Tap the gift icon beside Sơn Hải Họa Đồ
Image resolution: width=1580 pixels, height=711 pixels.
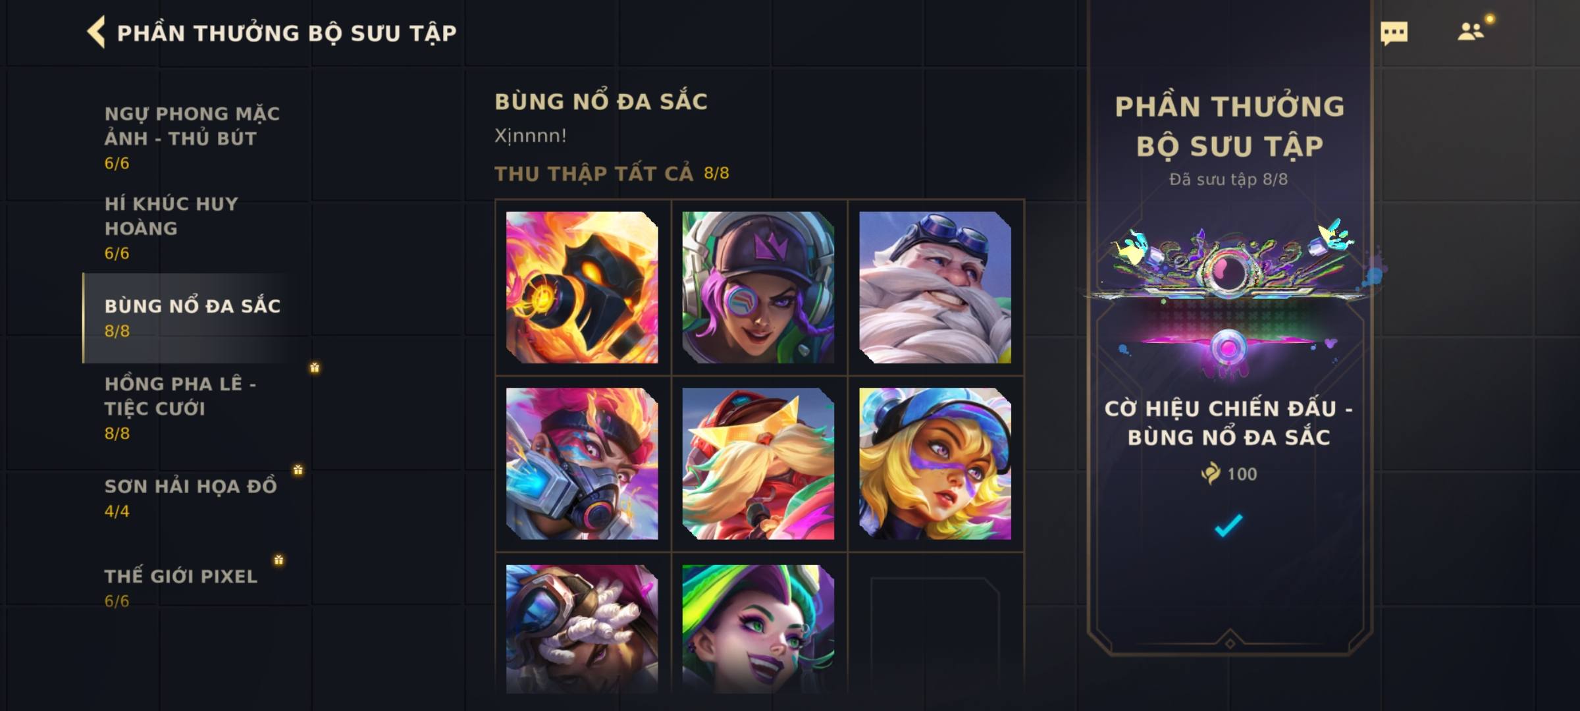(298, 469)
